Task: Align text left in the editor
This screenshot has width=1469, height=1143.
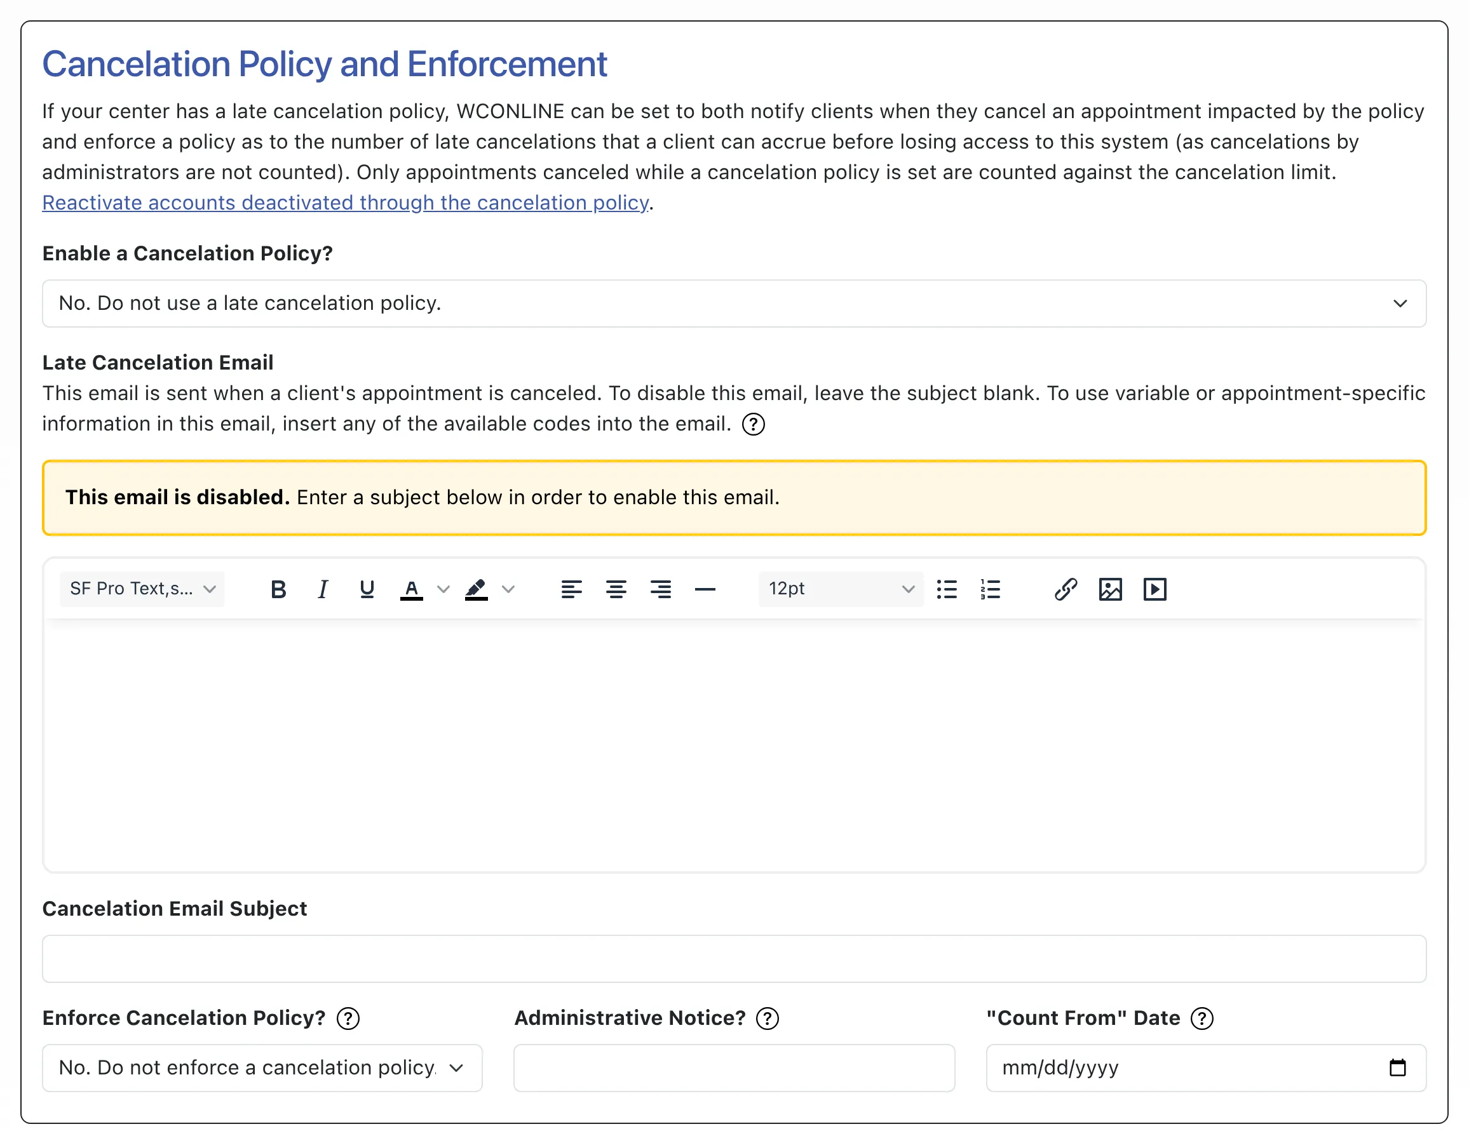Action: (x=571, y=589)
